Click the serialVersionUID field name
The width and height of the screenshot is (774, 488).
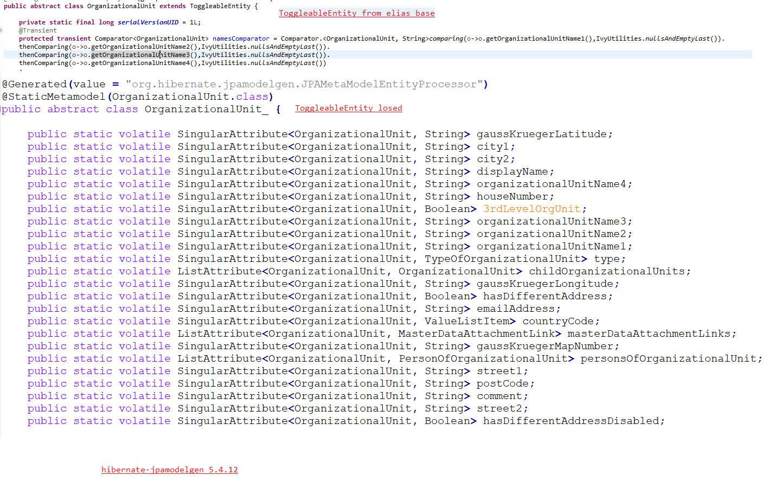(x=148, y=22)
